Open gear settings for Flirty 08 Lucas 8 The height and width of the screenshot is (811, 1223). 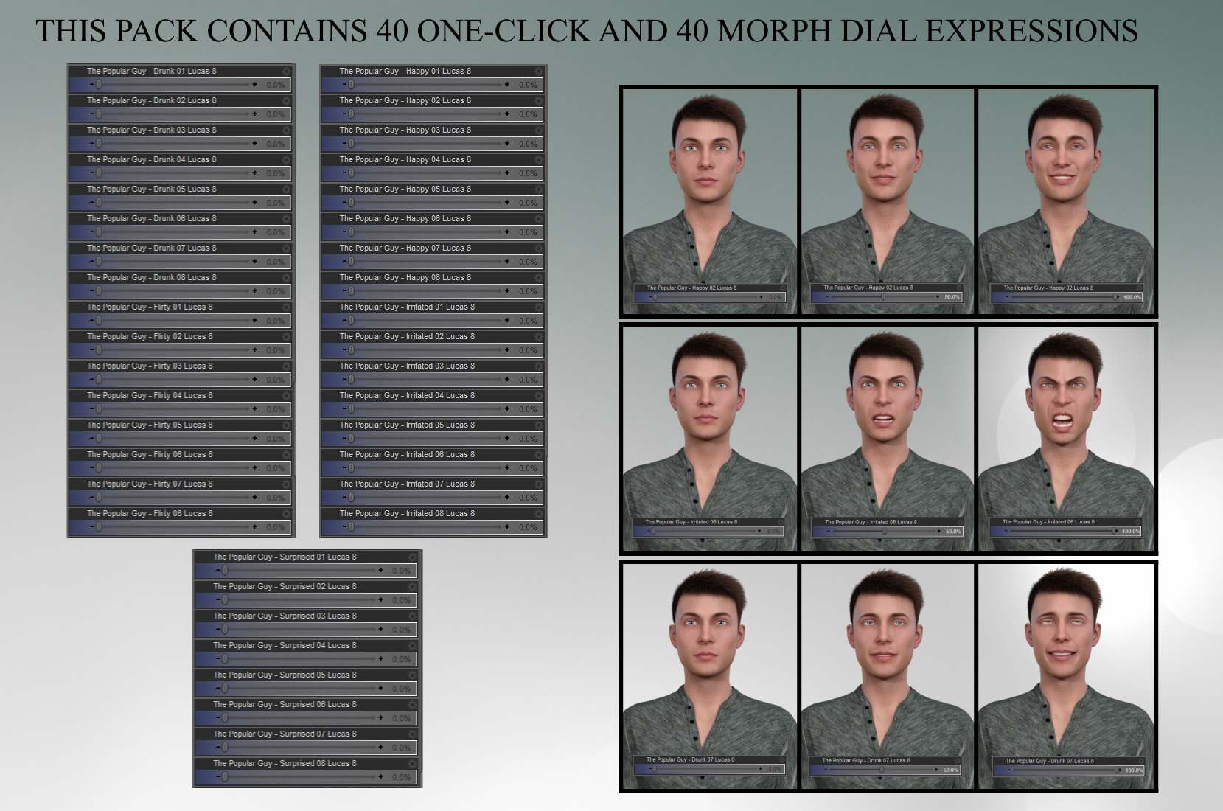click(x=286, y=514)
